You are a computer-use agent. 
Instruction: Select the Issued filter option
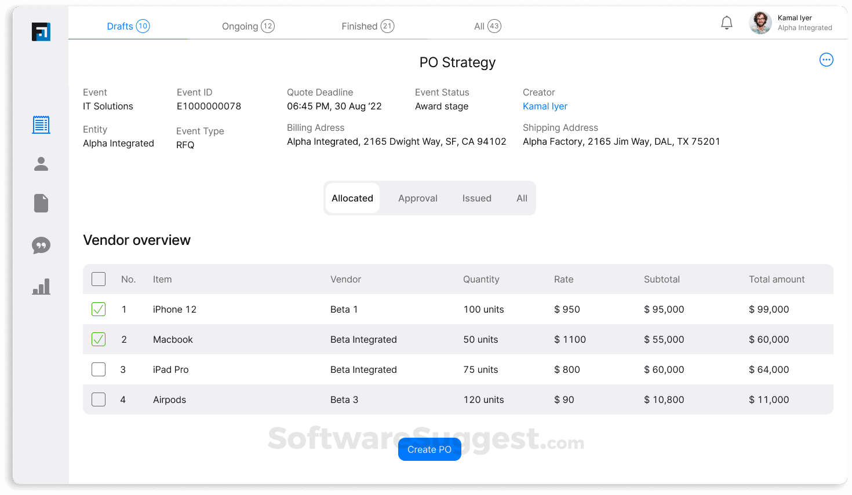tap(476, 198)
